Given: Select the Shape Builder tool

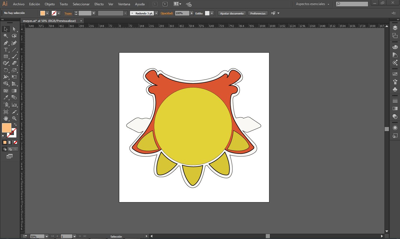Looking at the screenshot, I should [x=6, y=84].
